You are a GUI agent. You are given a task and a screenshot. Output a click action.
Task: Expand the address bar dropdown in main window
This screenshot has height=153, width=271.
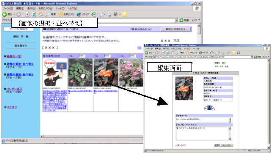pyautogui.click(x=176, y=20)
